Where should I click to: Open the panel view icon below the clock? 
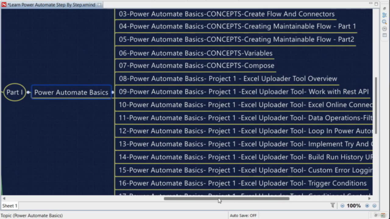coord(385,35)
